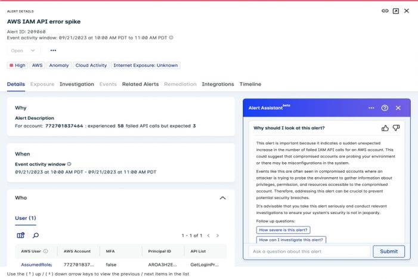Screen dimensions: 418x279
Task: Open the AssumedRole user link
Action: (36, 265)
